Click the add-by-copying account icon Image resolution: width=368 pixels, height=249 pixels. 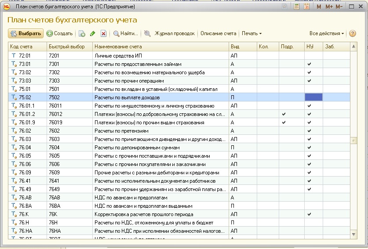pyautogui.click(x=82, y=33)
